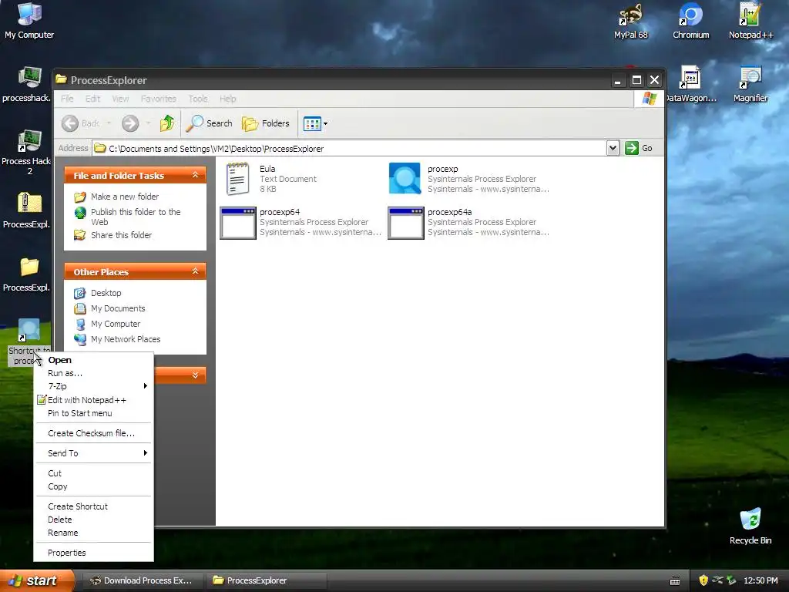Choose Open in the context menu
789x592 pixels.
pos(93,360)
